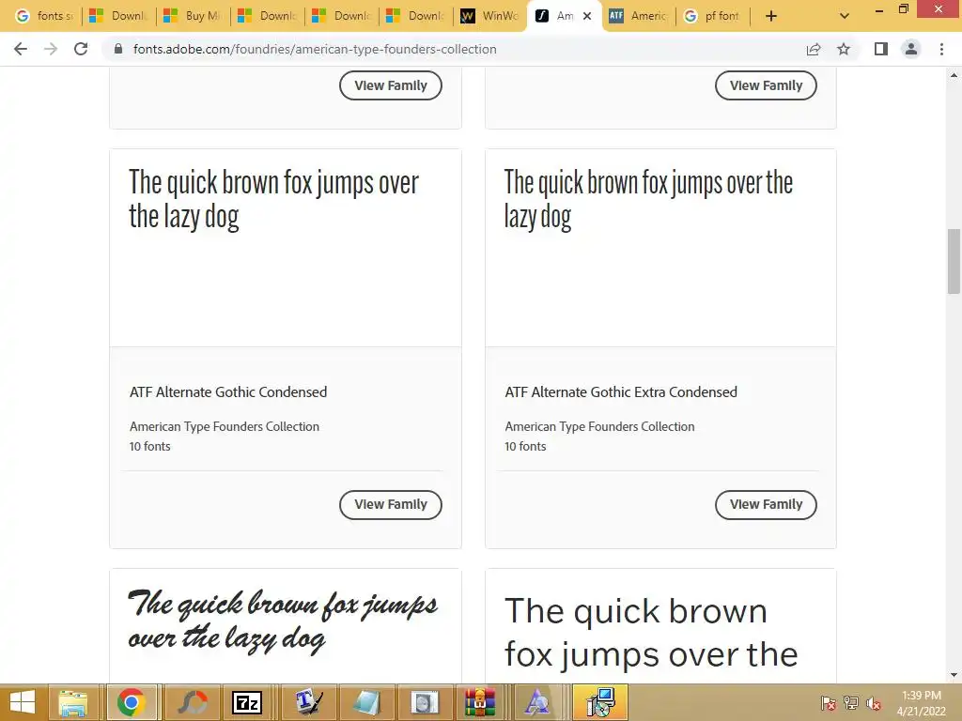Click the muted volume tray icon
This screenshot has width=962, height=721.
[x=874, y=703]
